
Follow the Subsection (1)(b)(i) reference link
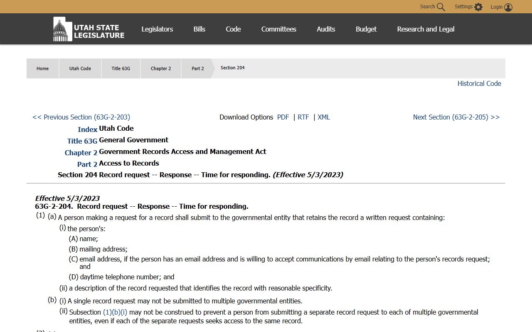click(x=115, y=312)
